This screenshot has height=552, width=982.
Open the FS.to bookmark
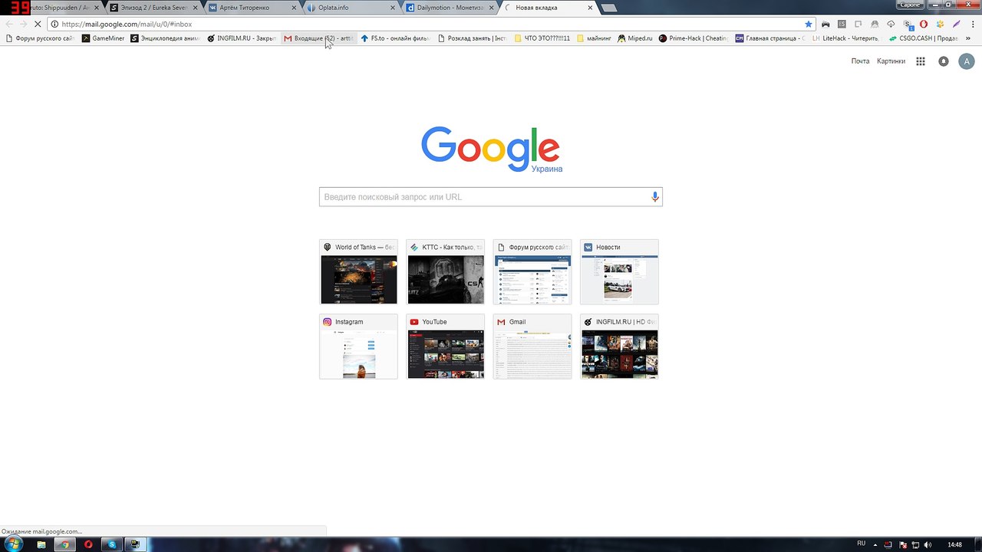tap(395, 38)
